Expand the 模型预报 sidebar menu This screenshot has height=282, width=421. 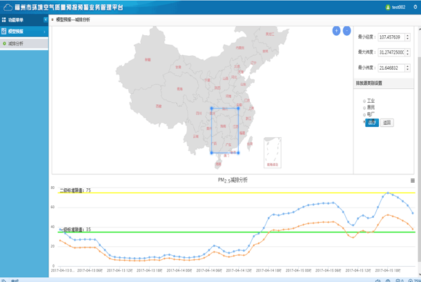pyautogui.click(x=24, y=32)
